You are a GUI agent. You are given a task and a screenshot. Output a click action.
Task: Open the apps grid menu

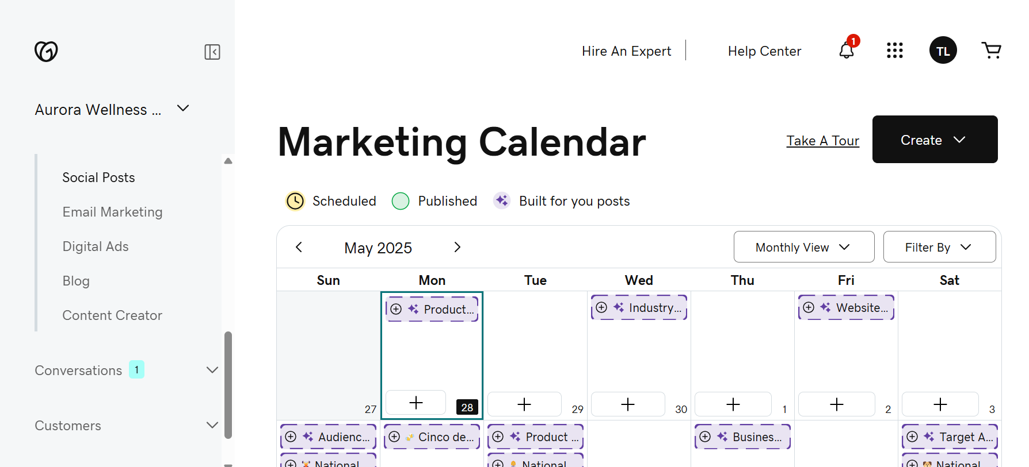tap(894, 51)
